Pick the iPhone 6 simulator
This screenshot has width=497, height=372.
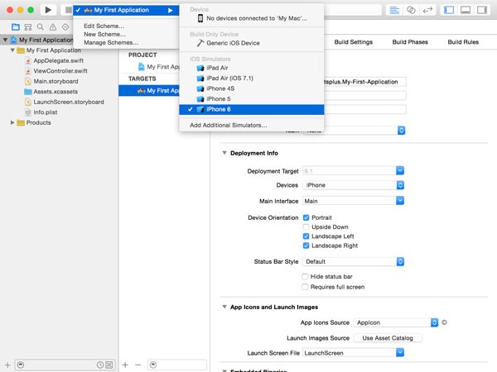pyautogui.click(x=252, y=109)
